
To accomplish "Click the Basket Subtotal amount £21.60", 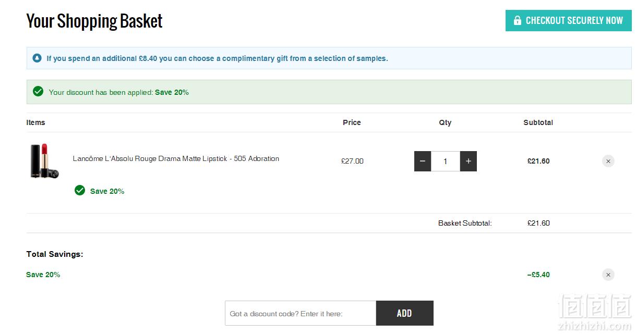I will [x=538, y=223].
